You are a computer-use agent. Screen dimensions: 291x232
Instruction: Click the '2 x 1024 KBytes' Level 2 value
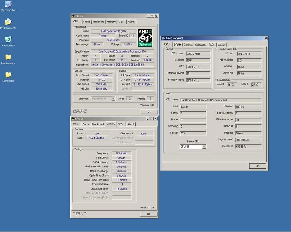(x=143, y=84)
